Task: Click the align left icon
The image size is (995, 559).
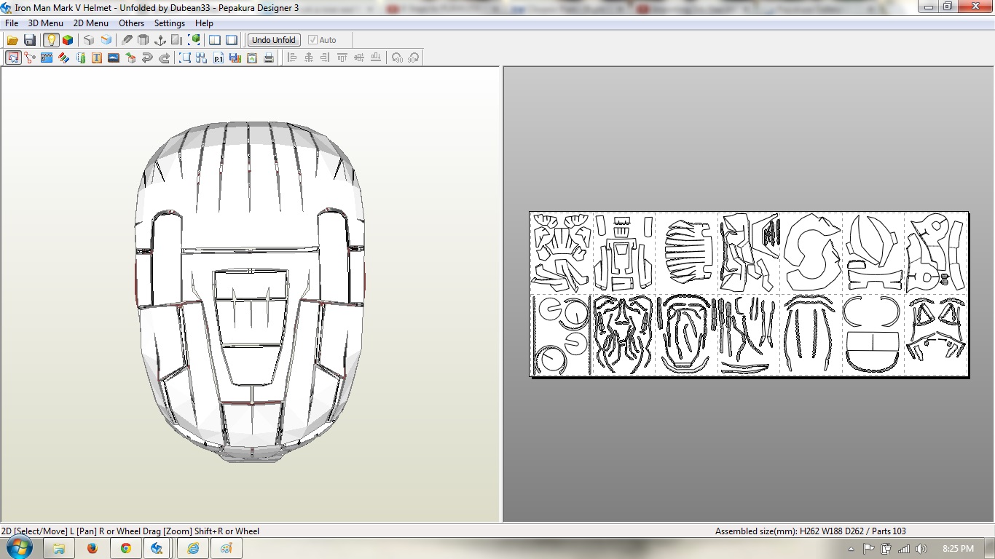Action: pyautogui.click(x=292, y=58)
